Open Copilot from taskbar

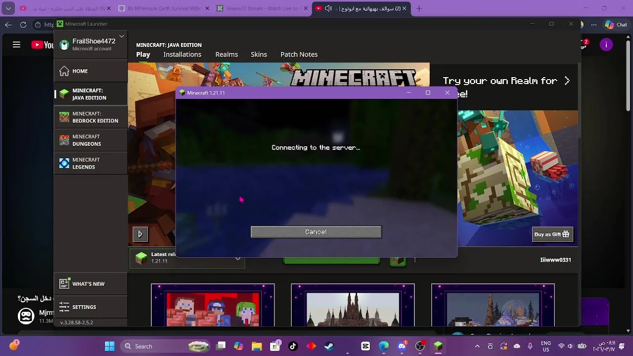(239, 346)
